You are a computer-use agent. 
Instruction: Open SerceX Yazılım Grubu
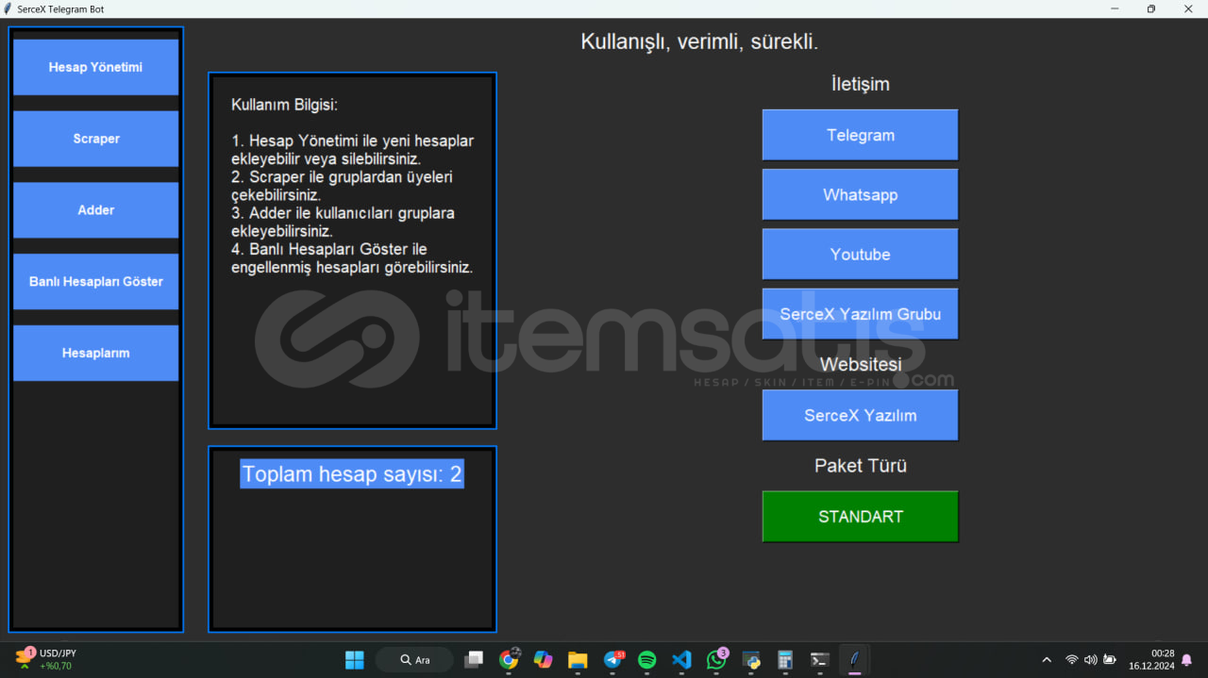click(860, 314)
